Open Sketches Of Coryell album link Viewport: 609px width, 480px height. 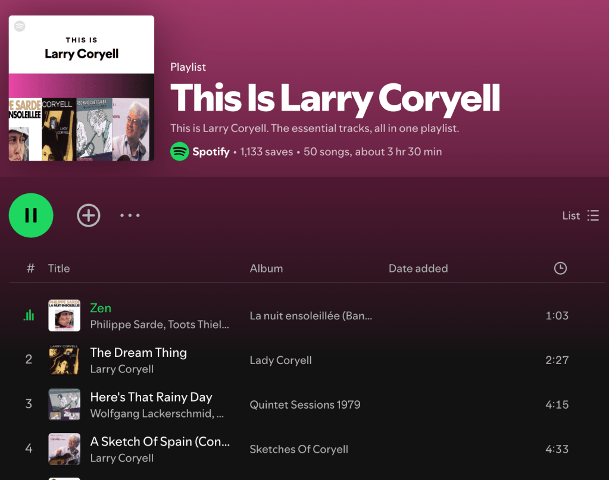pyautogui.click(x=299, y=449)
